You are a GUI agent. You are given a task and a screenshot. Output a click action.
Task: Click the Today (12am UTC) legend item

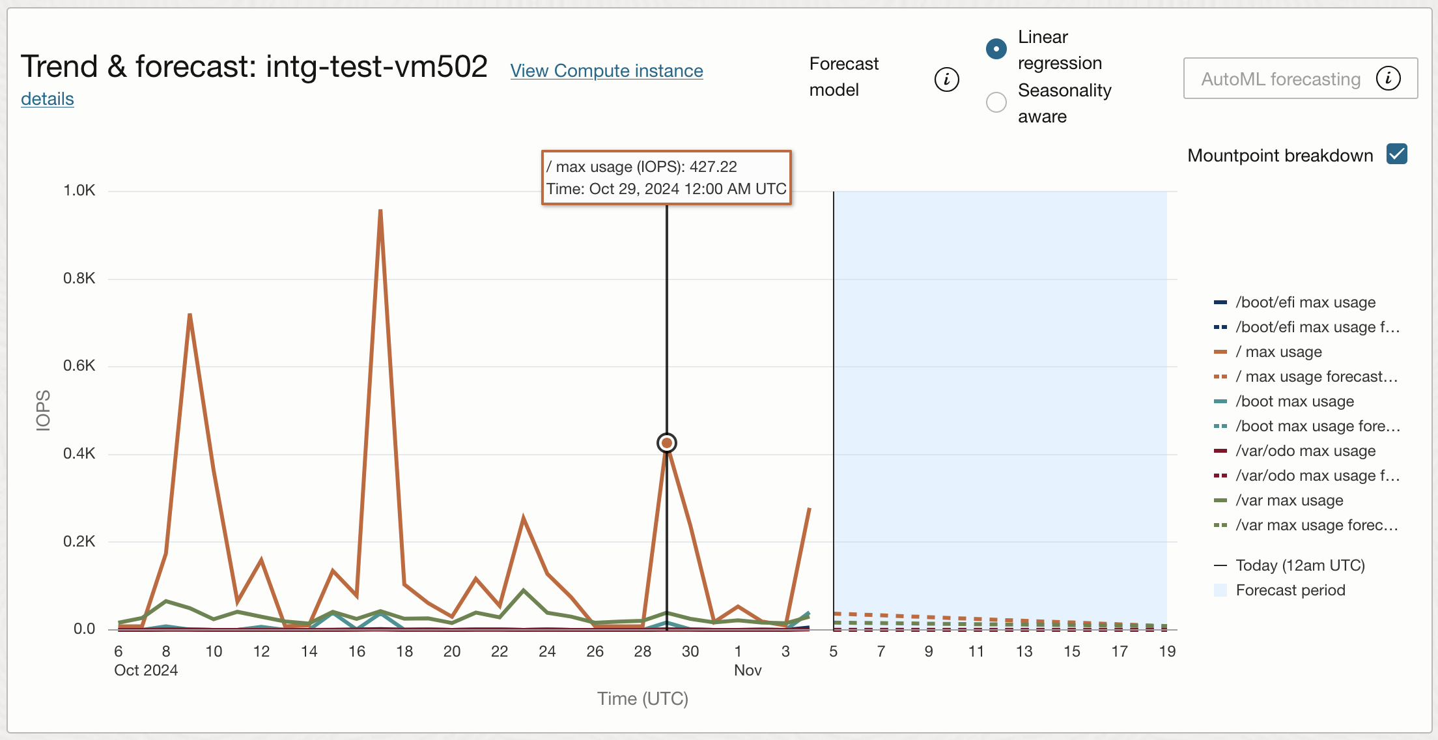(x=1299, y=565)
